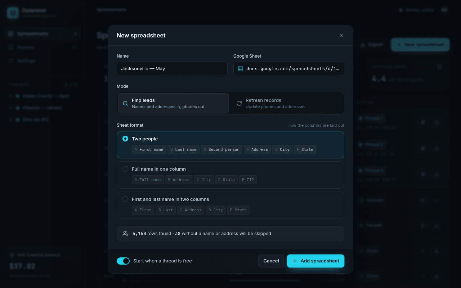461x288 pixels.
Task: Click the Find leads magnifier icon
Action: click(125, 103)
